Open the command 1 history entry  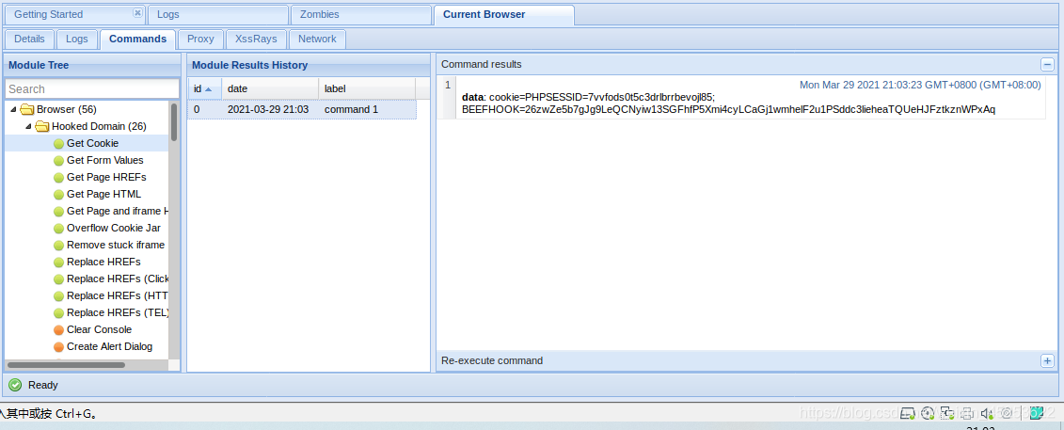coord(351,109)
